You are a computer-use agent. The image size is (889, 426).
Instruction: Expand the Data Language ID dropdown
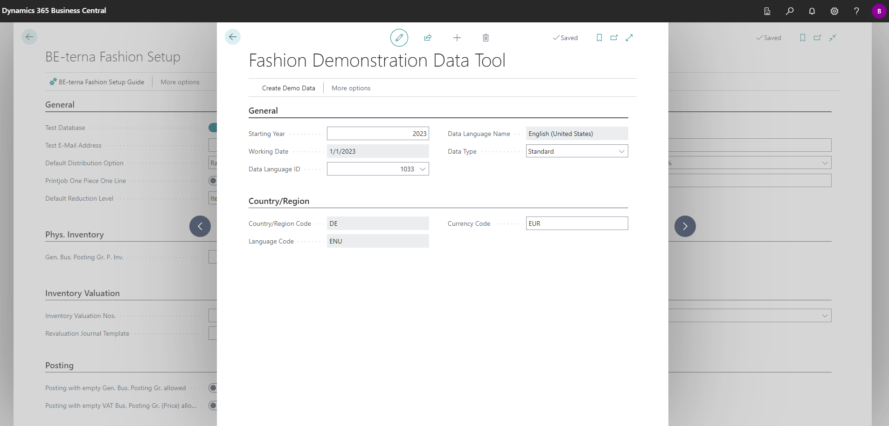click(x=423, y=169)
